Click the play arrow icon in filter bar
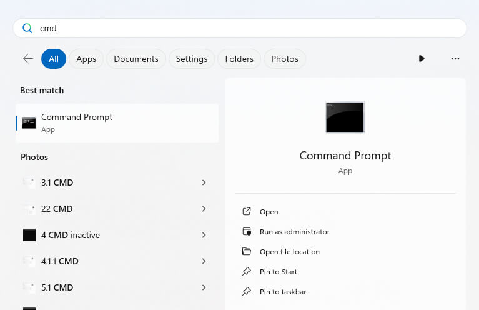 click(422, 59)
